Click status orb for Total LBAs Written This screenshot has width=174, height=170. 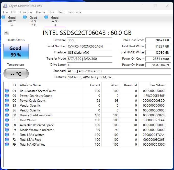[x=7, y=135]
